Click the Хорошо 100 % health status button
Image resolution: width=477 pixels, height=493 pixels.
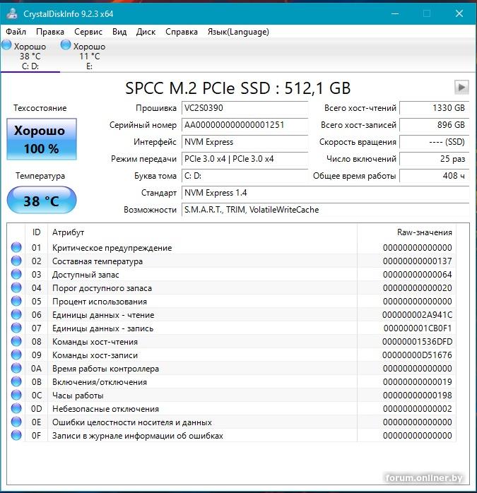(x=42, y=139)
